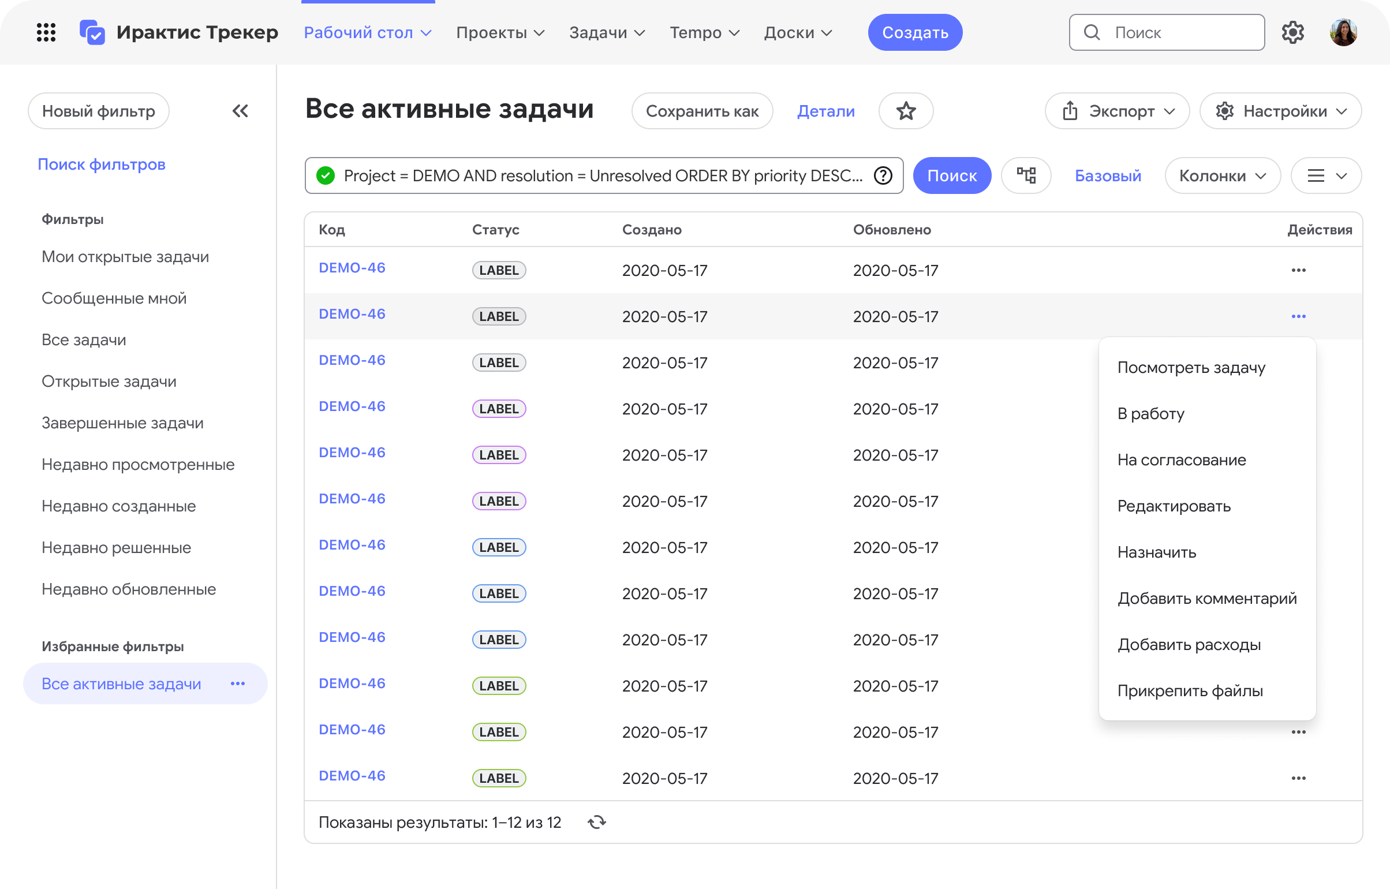Screen dimensions: 1390x889
Task: Collapse the sidebar with double-chevron icon
Action: pyautogui.click(x=240, y=111)
